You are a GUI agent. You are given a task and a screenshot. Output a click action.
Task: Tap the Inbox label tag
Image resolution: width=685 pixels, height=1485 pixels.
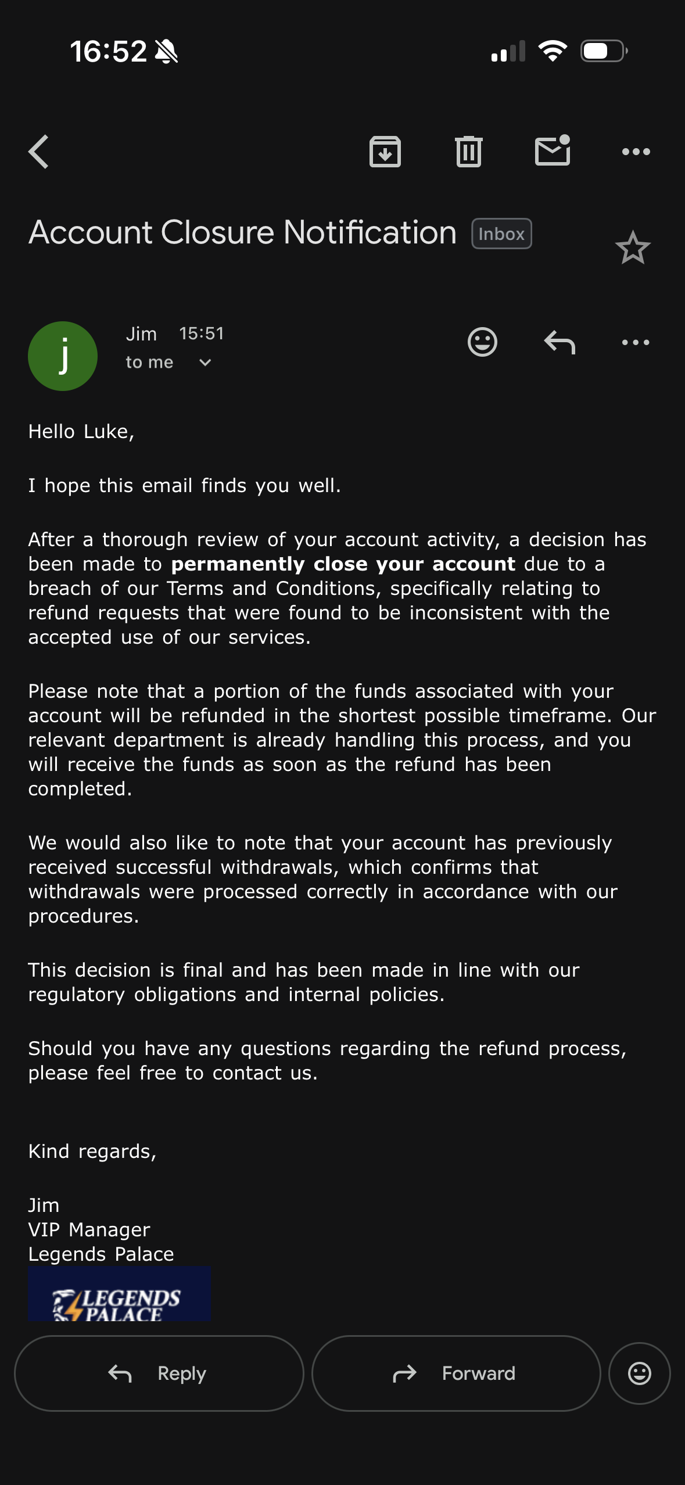pyautogui.click(x=501, y=234)
